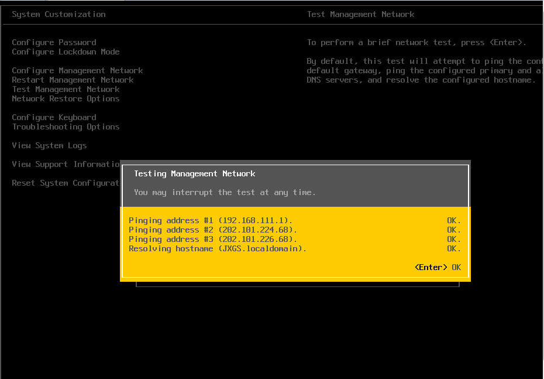Click View Support Information item
544x379 pixels.
coord(66,164)
